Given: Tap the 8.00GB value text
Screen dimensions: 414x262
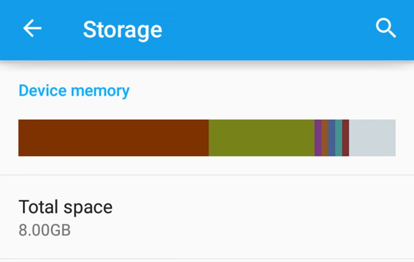Looking at the screenshot, I should point(45,230).
